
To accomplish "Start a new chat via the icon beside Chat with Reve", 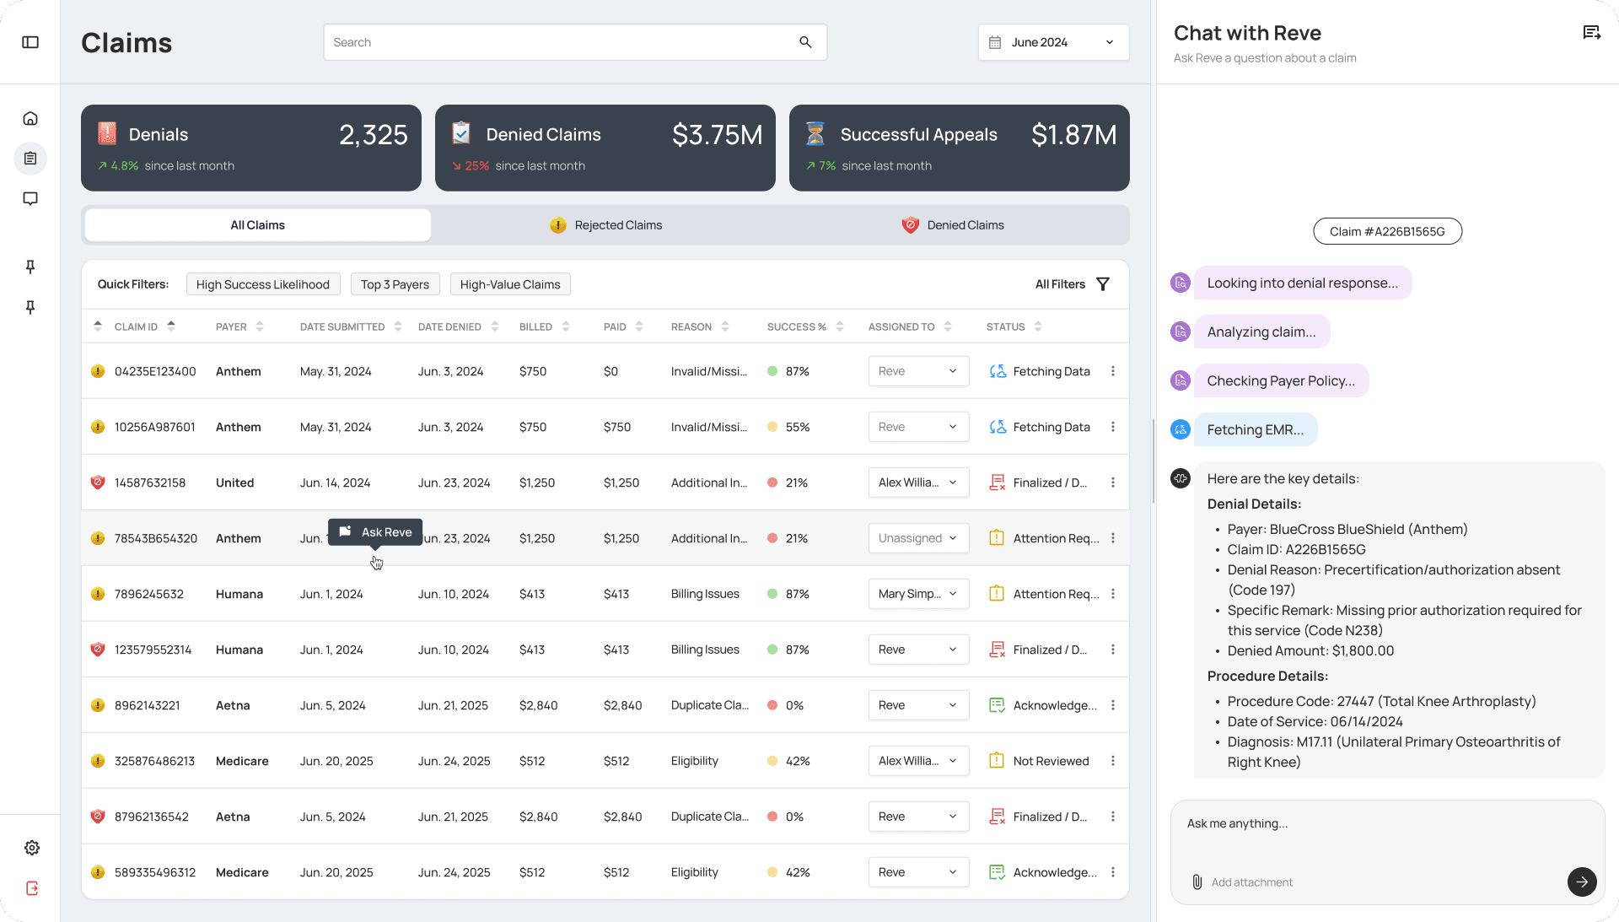I will (x=1591, y=31).
